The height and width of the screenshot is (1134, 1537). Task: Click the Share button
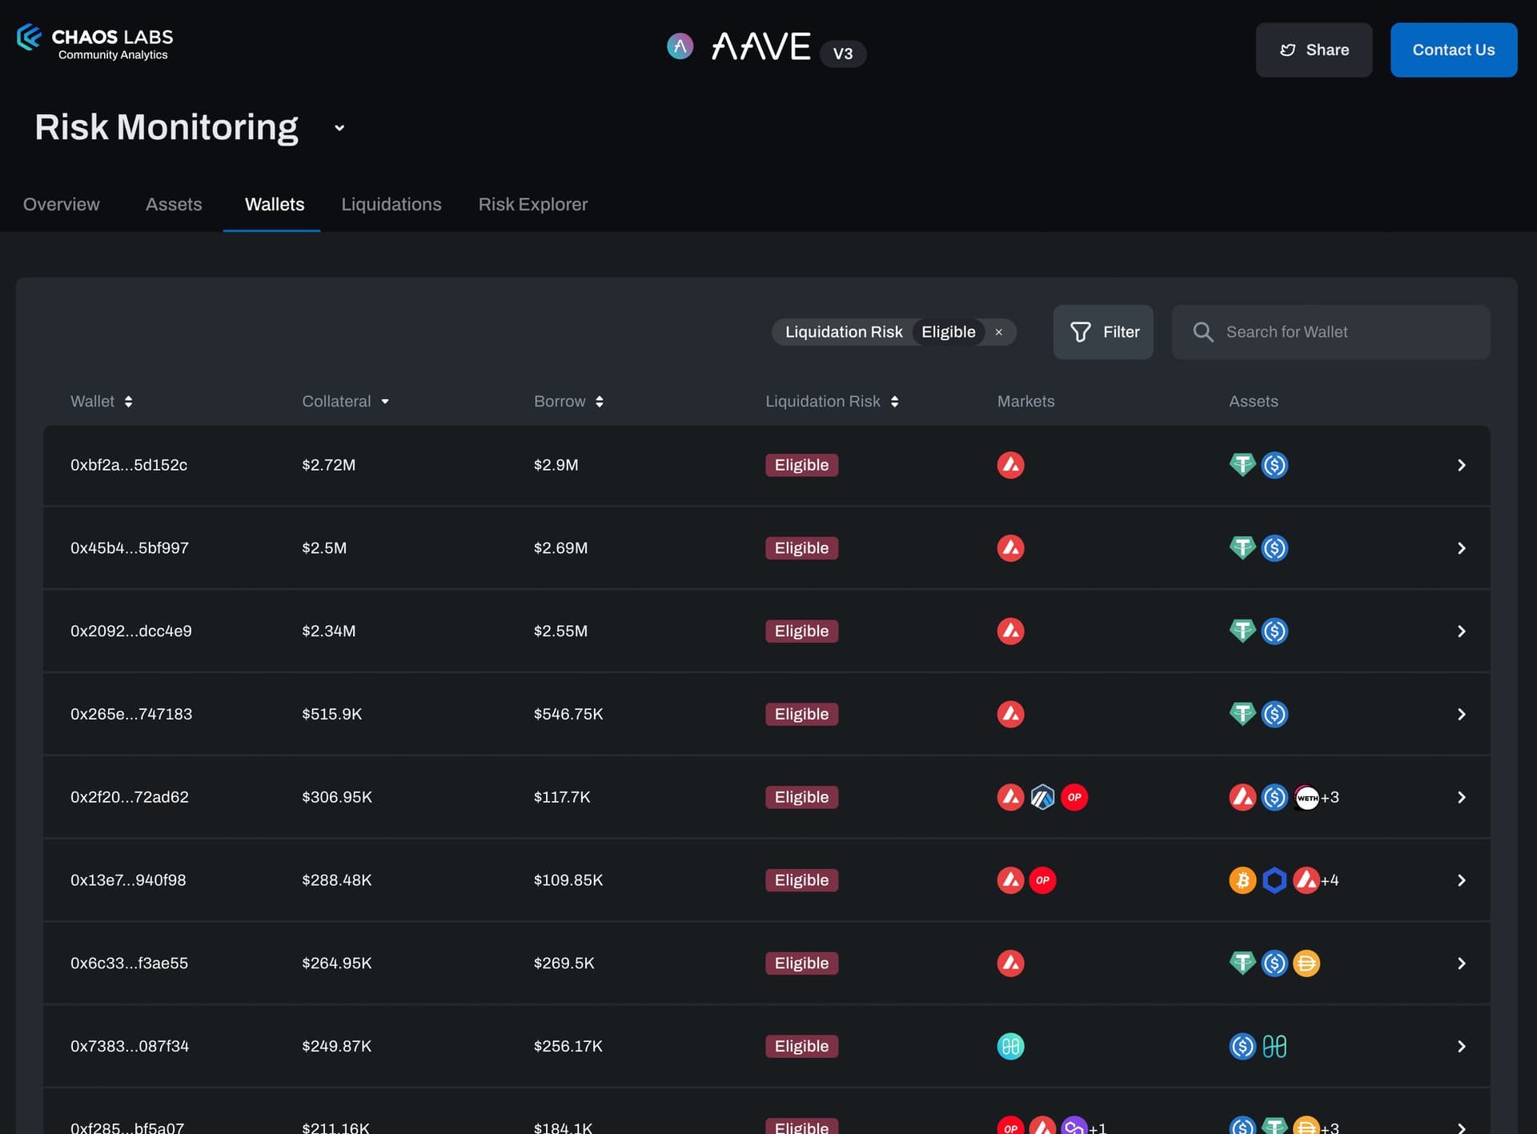pos(1313,50)
